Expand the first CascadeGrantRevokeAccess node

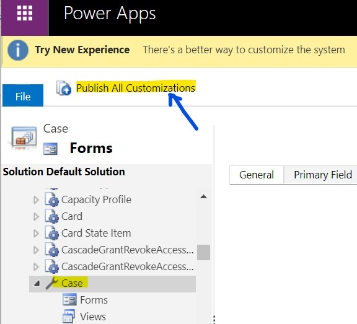[36, 250]
